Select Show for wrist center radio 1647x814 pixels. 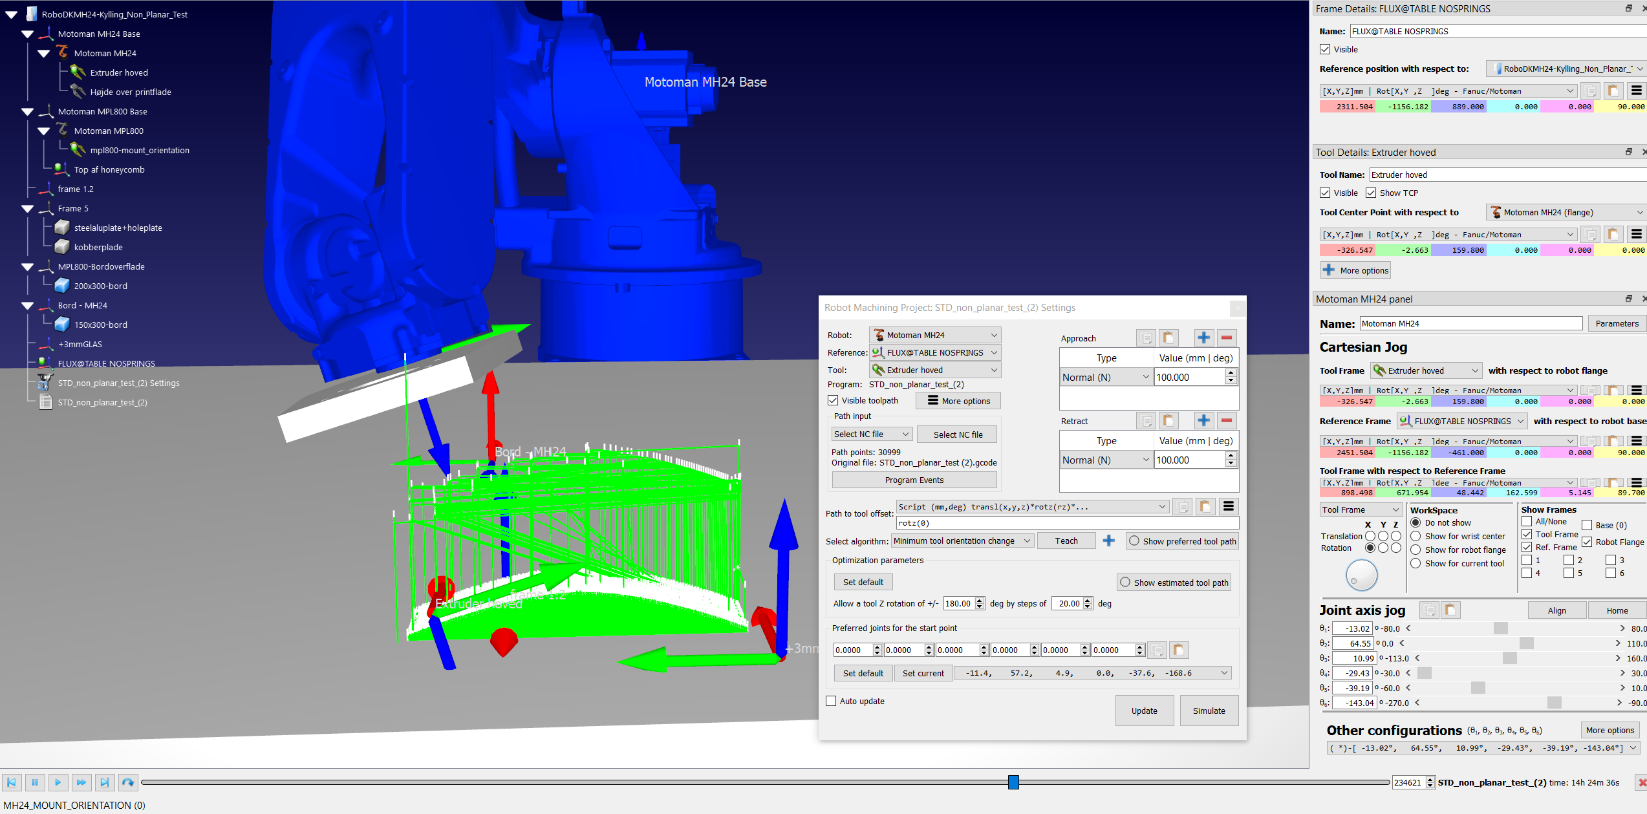pyautogui.click(x=1416, y=536)
